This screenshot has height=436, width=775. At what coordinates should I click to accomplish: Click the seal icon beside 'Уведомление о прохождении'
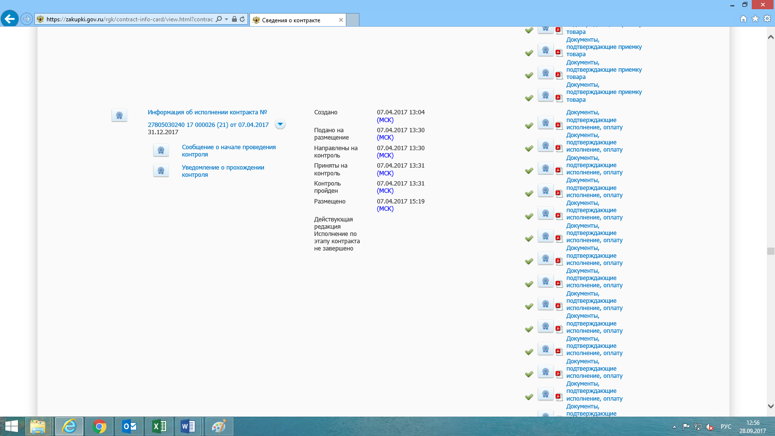point(161,171)
